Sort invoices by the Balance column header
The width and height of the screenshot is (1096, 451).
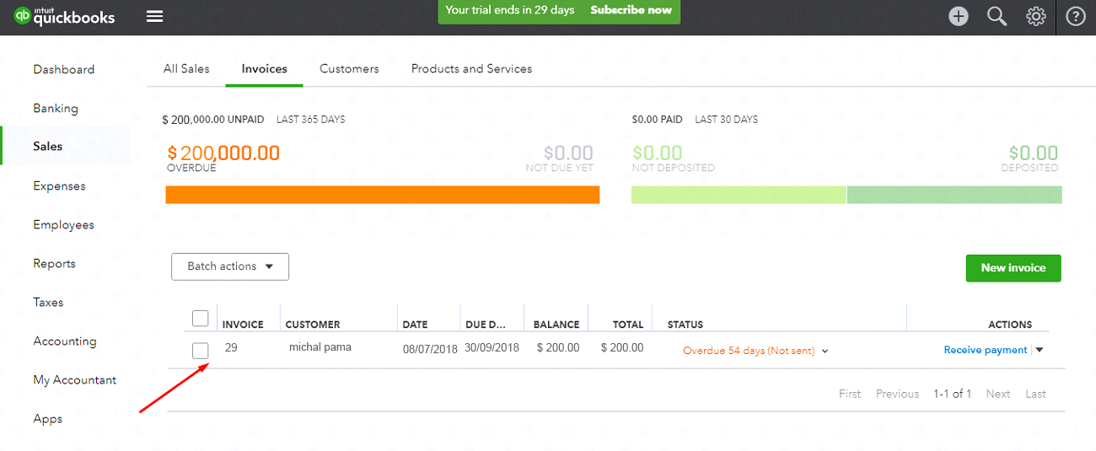click(556, 325)
